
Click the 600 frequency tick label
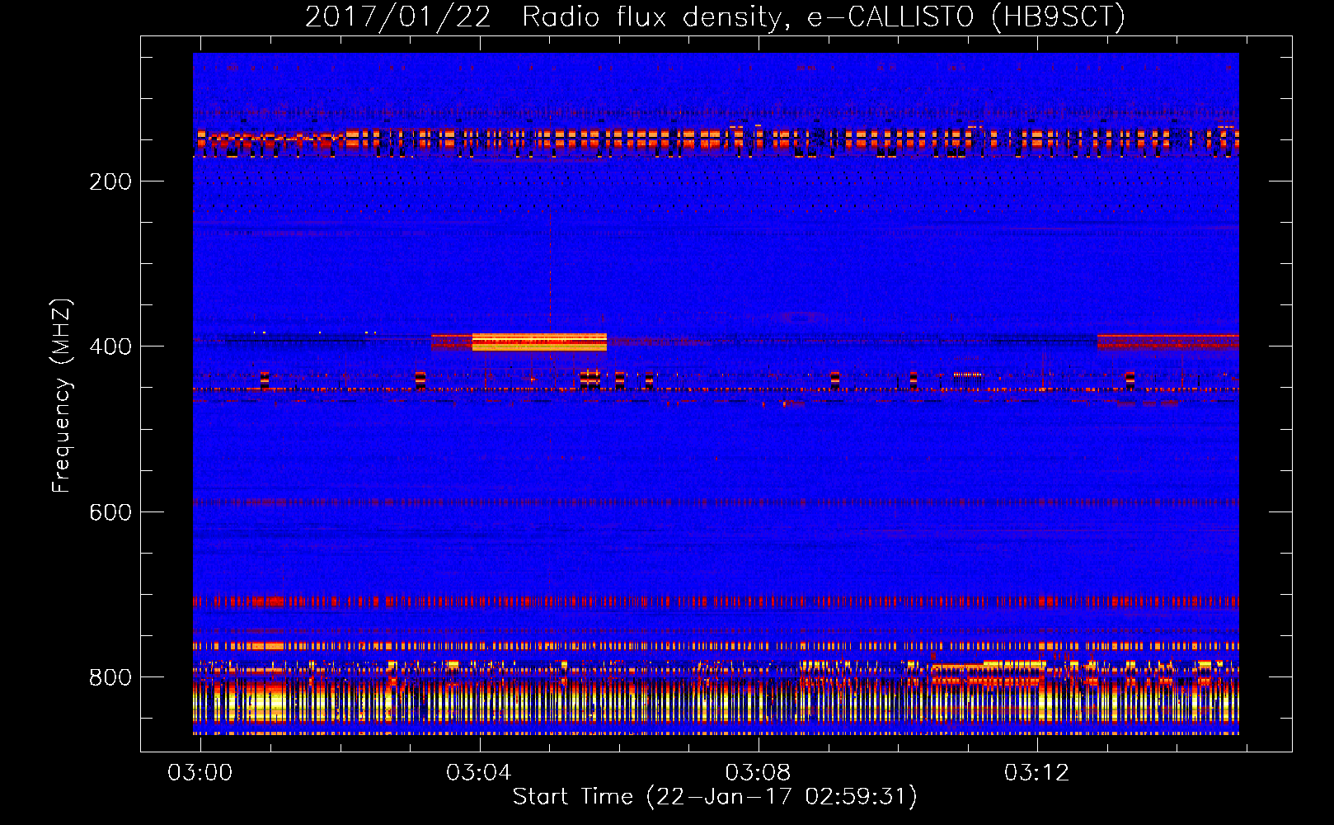coord(110,512)
